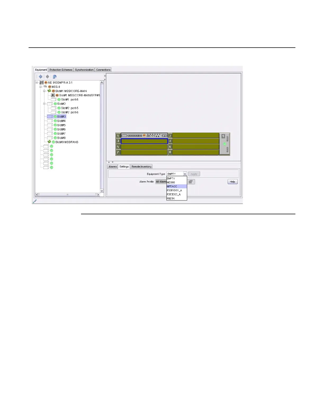Click the tree horizontal scrollbar thumb
This screenshot has height=419, width=324.
tap(67, 195)
